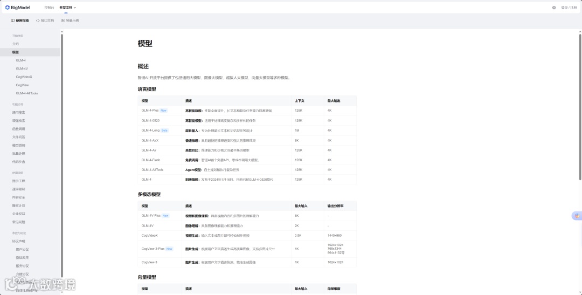Click the 多模态模型 section heading
582x295 pixels.
pyautogui.click(x=149, y=194)
